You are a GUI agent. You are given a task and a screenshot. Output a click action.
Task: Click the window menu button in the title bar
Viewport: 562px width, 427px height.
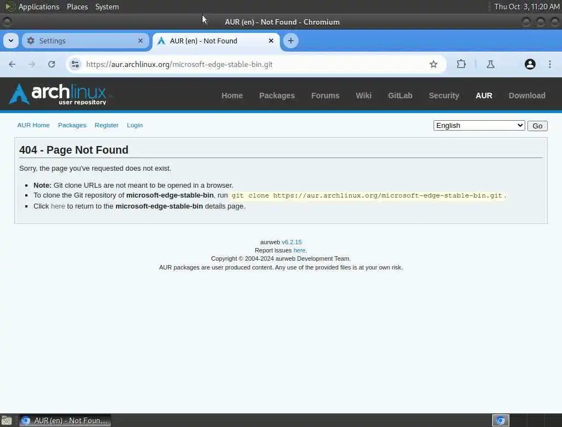point(7,22)
